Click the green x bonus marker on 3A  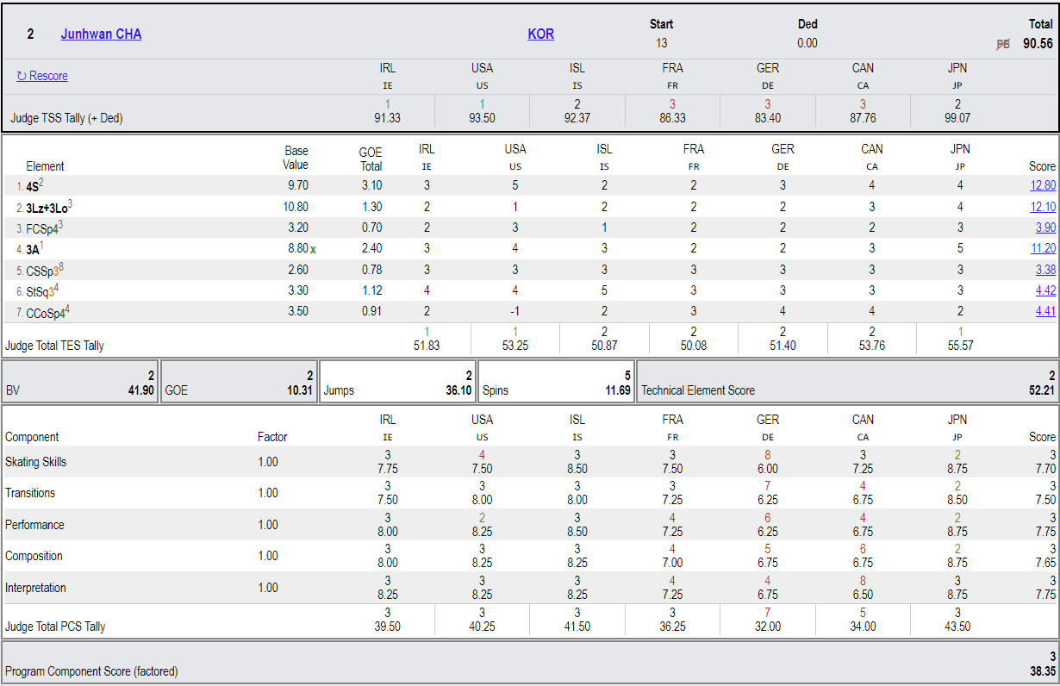tap(313, 249)
